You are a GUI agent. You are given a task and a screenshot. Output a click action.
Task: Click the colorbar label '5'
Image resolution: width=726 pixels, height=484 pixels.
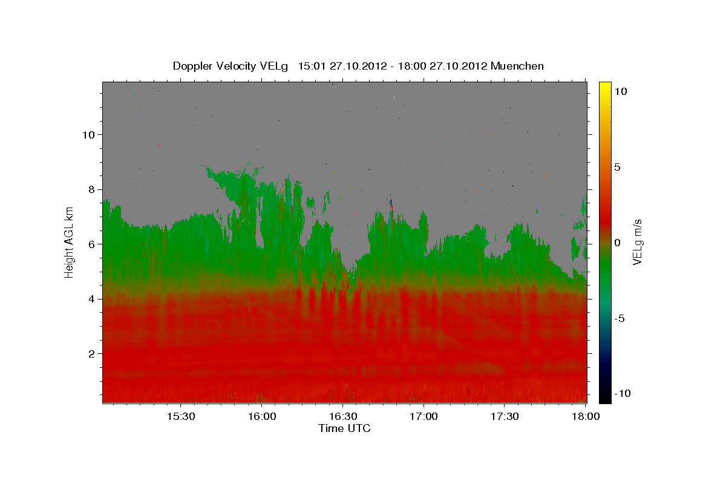tap(618, 167)
